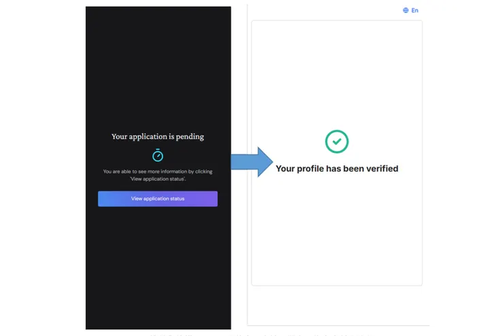Open the En language selector
Image resolution: width=503 pixels, height=336 pixels.
(x=415, y=11)
